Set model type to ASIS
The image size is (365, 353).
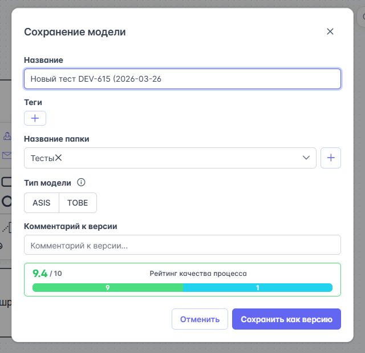pyautogui.click(x=42, y=203)
